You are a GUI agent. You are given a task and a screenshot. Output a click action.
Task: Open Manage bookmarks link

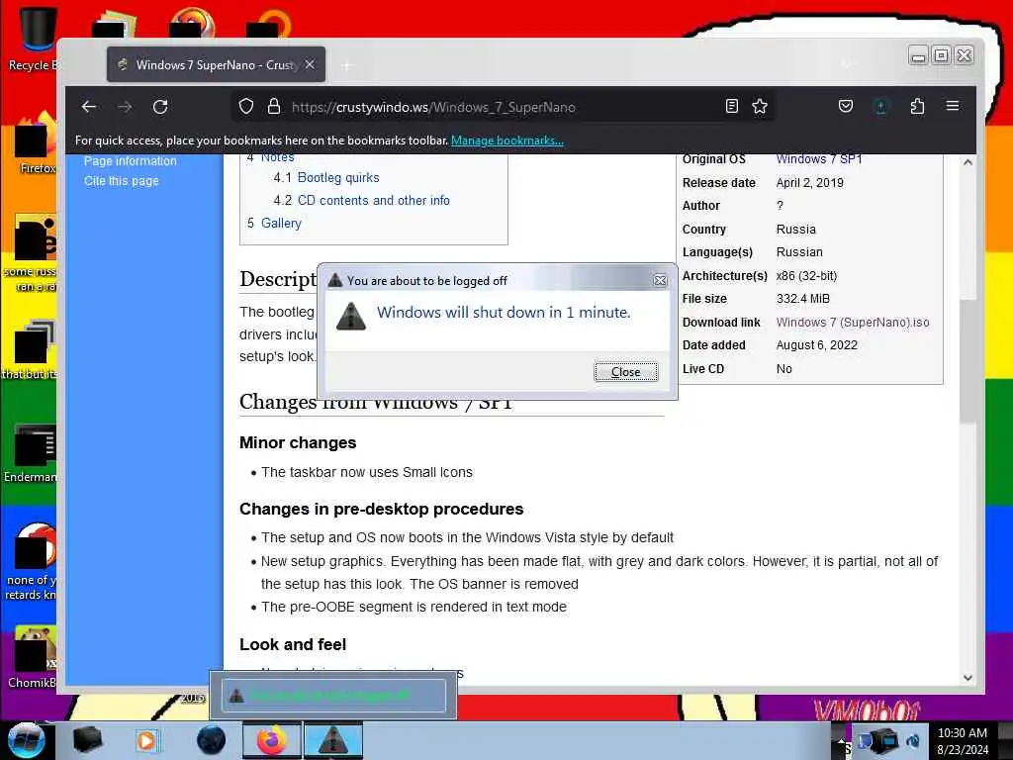coord(507,141)
